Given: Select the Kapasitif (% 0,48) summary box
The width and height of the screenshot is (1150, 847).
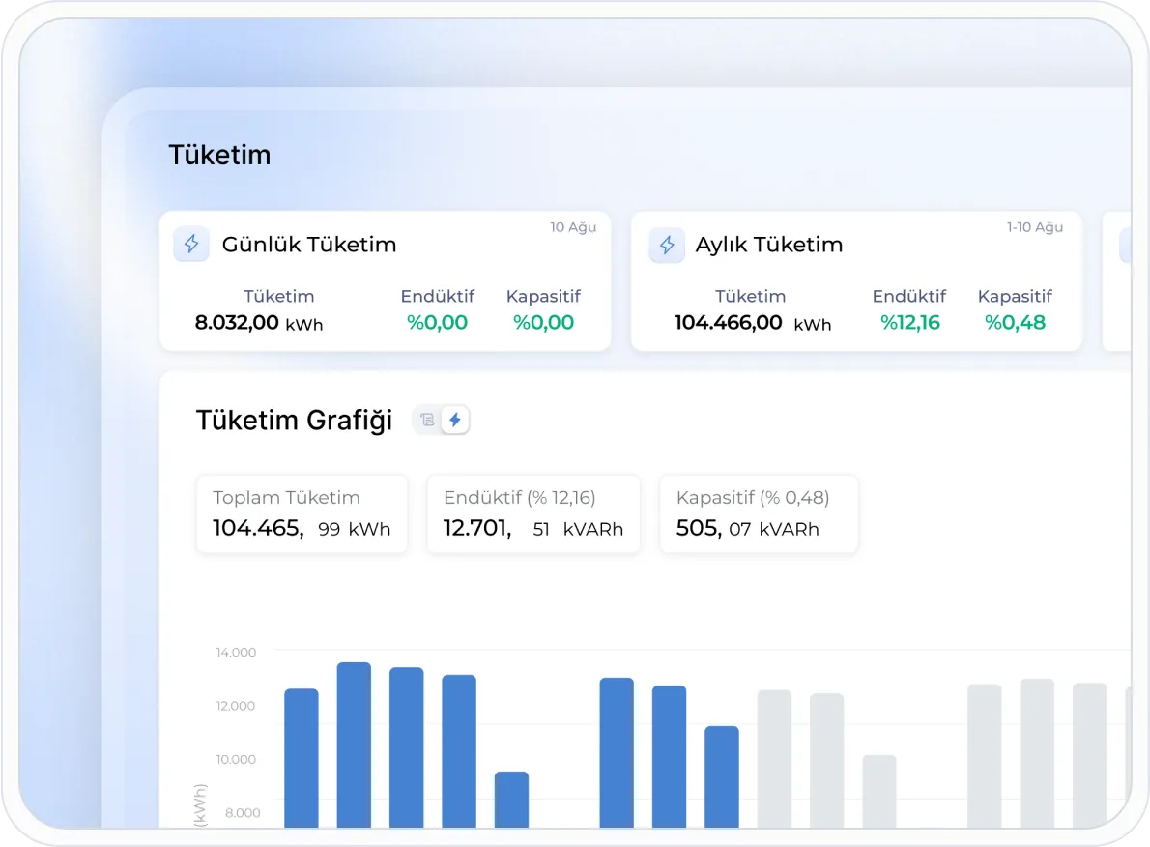Looking at the screenshot, I should tap(759, 513).
